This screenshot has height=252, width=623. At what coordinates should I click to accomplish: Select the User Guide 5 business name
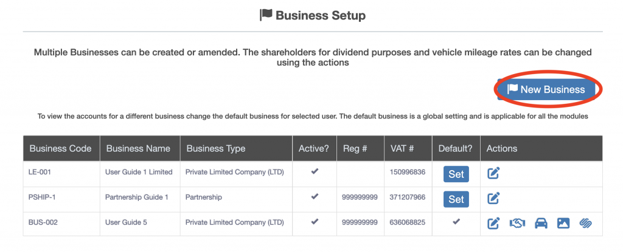(127, 222)
